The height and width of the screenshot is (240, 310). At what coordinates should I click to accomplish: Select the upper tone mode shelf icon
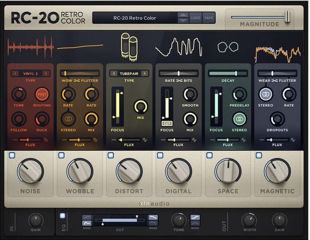(195, 217)
